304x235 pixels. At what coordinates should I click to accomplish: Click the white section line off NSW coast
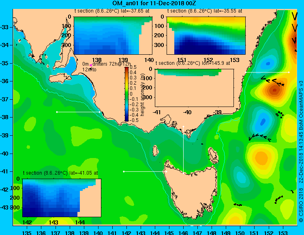(267, 72)
